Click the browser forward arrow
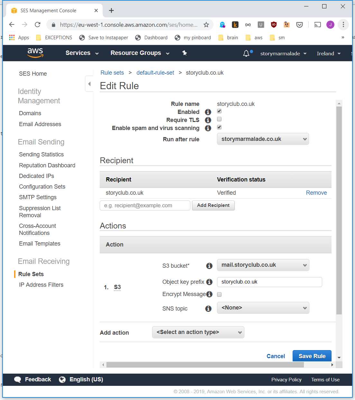 pyautogui.click(x=25, y=24)
